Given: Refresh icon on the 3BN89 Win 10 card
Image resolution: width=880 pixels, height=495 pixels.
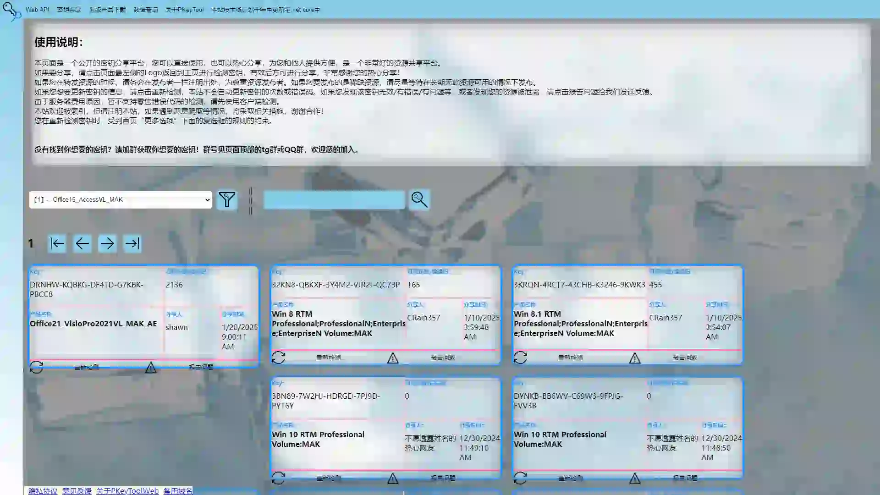Looking at the screenshot, I should (278, 478).
